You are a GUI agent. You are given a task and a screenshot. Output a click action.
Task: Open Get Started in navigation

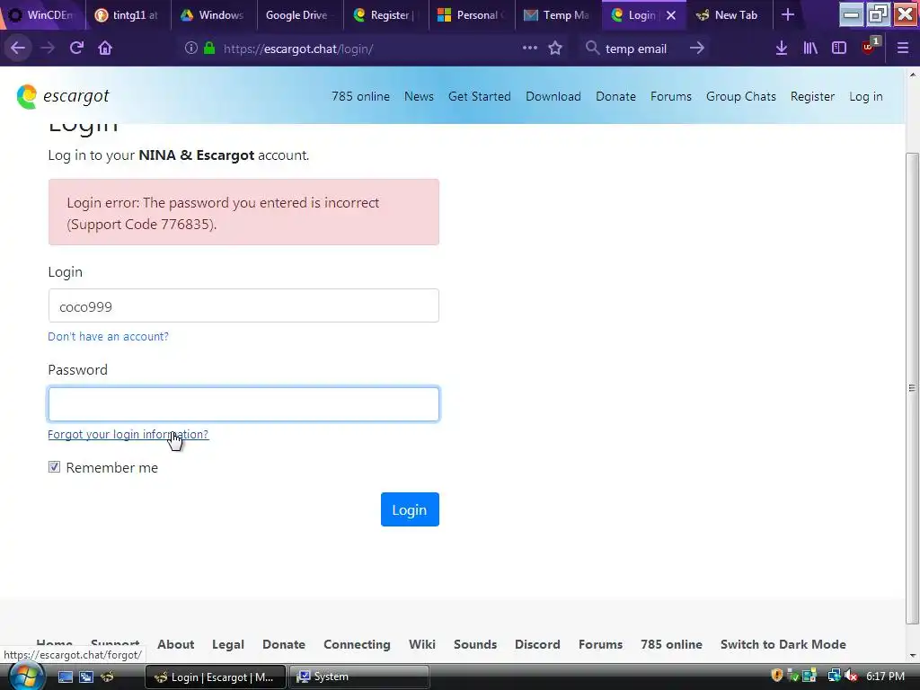pyautogui.click(x=480, y=96)
